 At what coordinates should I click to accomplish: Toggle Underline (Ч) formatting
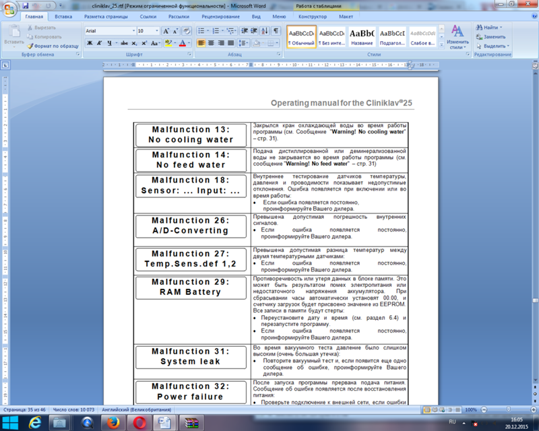[109, 43]
